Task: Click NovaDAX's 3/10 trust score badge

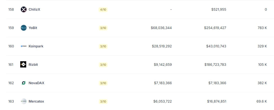Action: (x=103, y=83)
